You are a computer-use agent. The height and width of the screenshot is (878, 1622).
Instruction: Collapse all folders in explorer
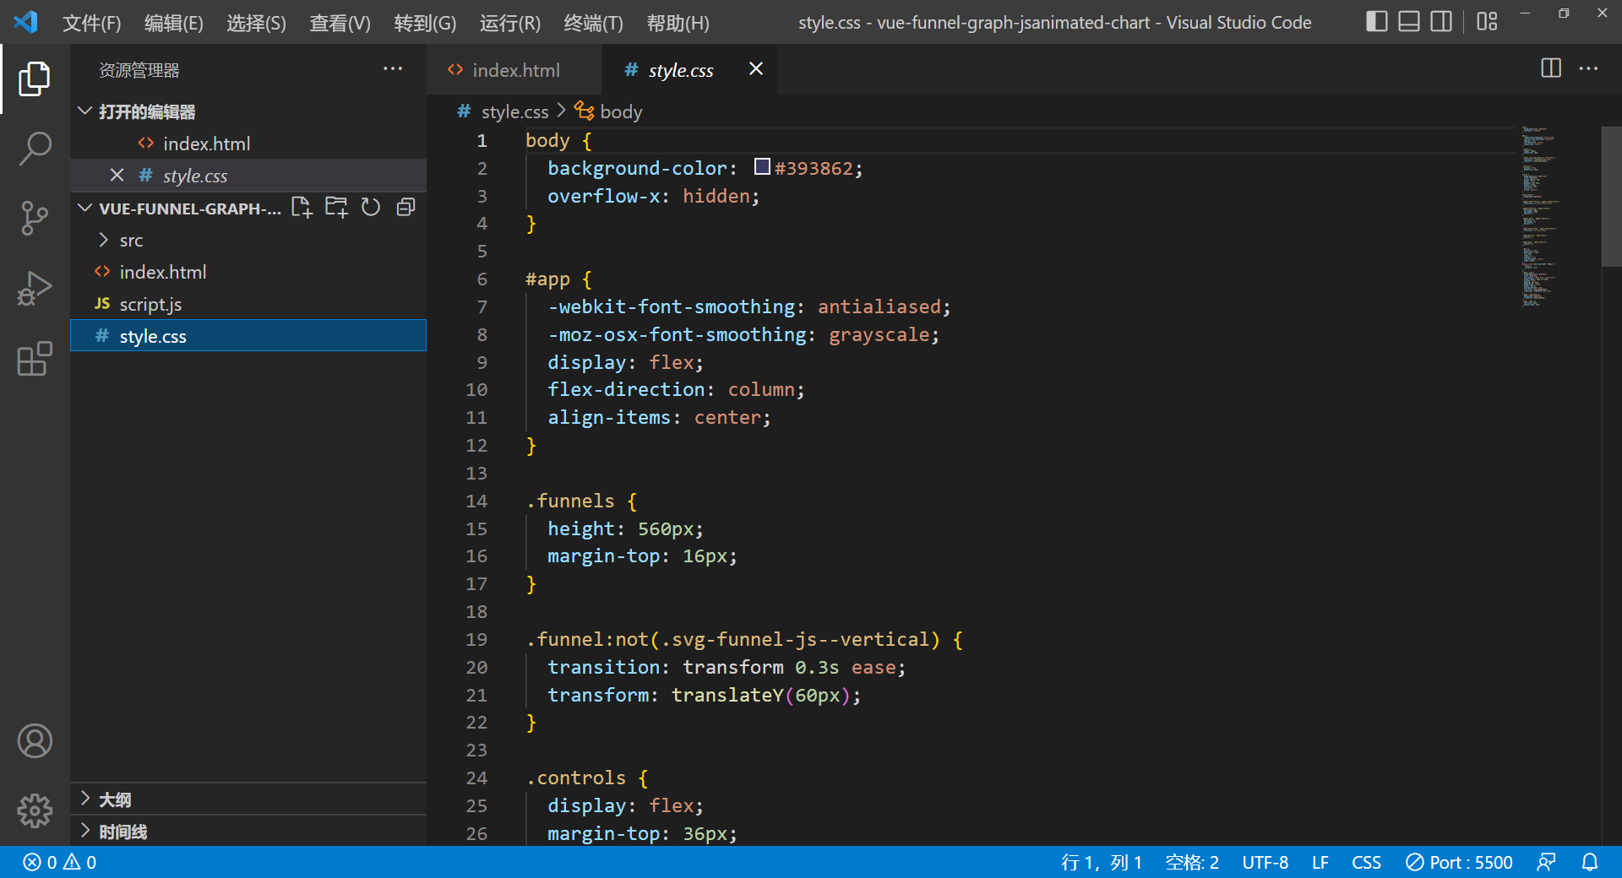click(x=406, y=208)
